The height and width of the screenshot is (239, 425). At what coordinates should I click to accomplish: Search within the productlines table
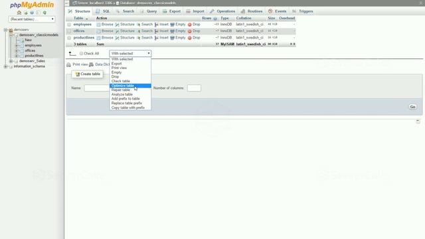(x=145, y=38)
